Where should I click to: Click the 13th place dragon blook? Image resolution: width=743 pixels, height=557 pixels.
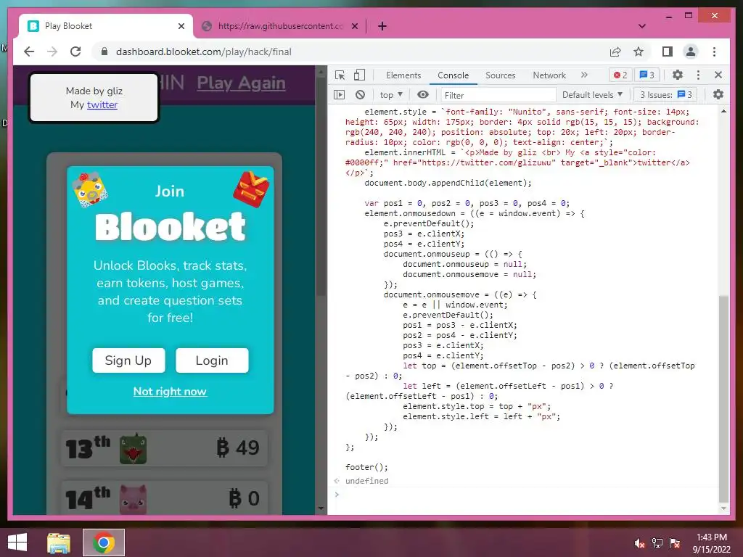pyautogui.click(x=134, y=448)
